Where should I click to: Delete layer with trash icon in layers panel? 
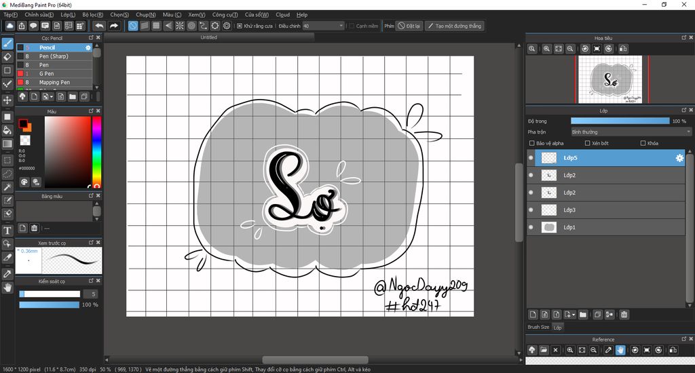pyautogui.click(x=624, y=315)
